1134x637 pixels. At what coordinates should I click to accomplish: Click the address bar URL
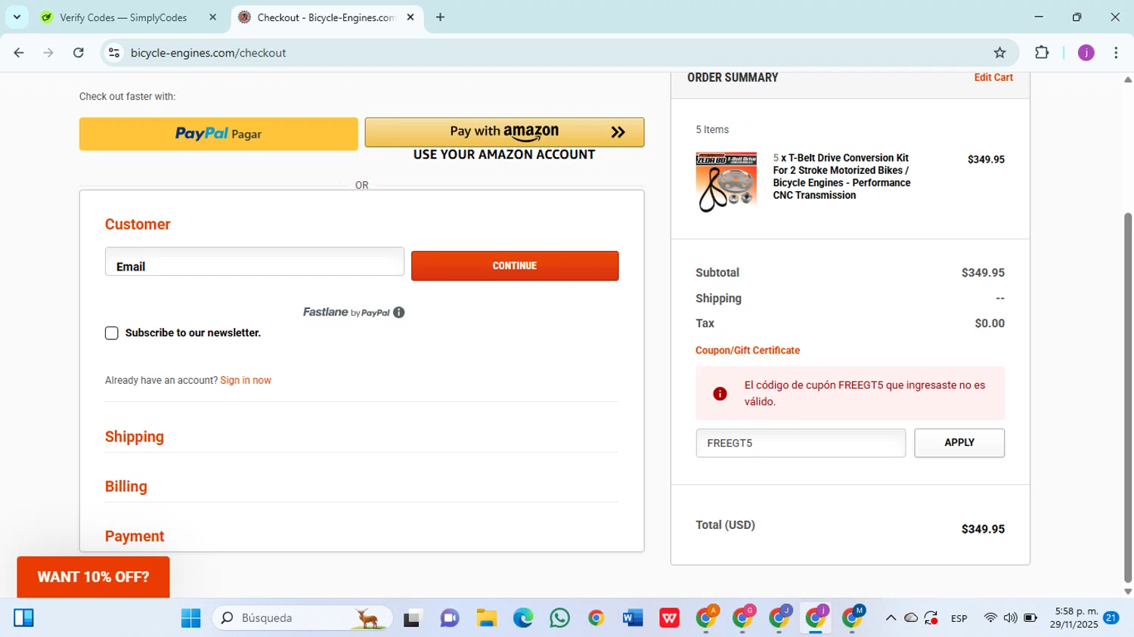click(208, 53)
